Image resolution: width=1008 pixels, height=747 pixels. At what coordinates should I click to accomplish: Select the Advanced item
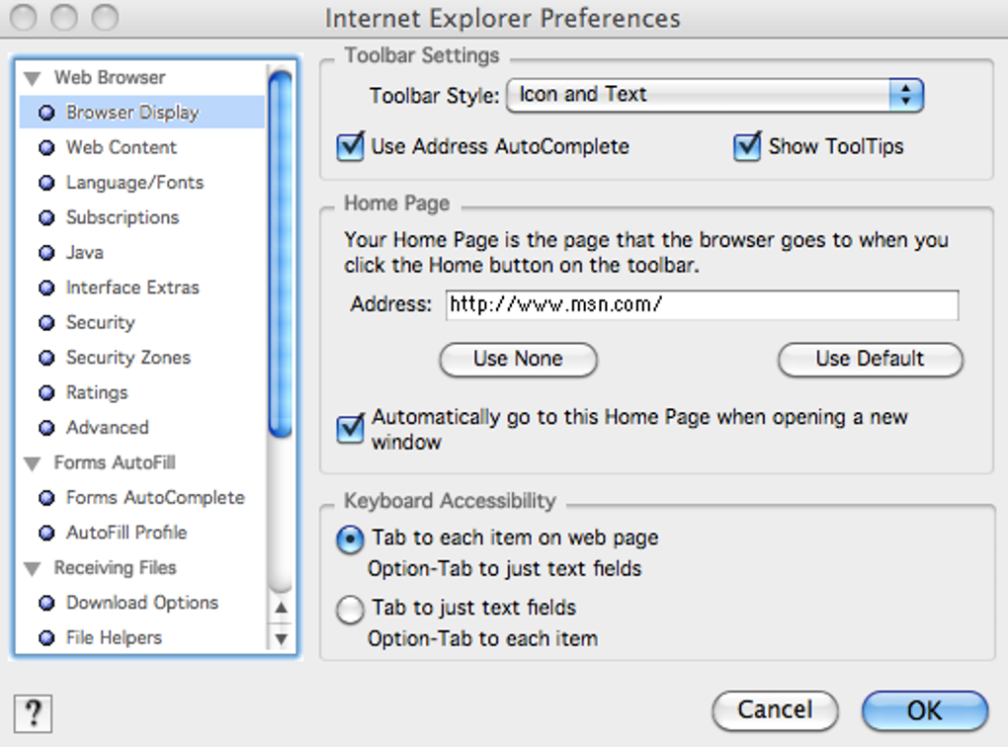(x=108, y=428)
